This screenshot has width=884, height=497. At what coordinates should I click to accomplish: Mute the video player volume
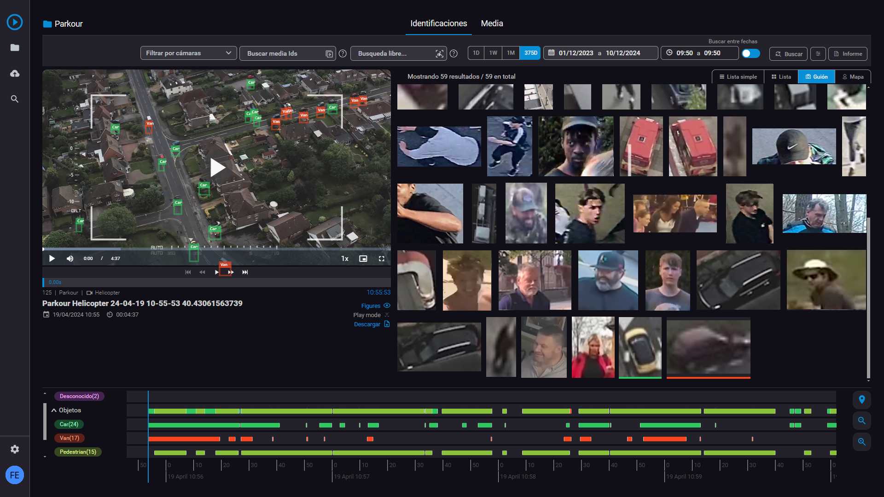point(70,258)
